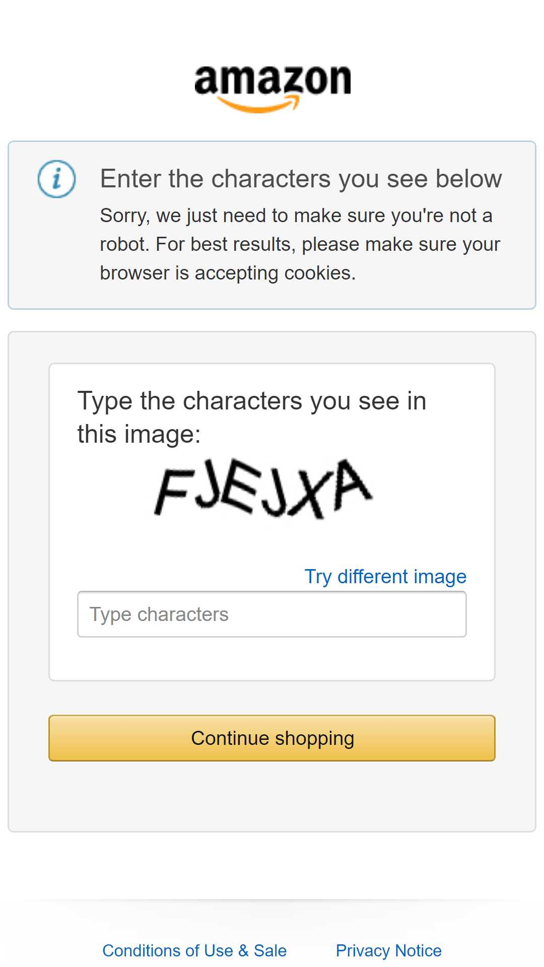
Task: Click the Amazon logo at top
Action: tap(273, 89)
